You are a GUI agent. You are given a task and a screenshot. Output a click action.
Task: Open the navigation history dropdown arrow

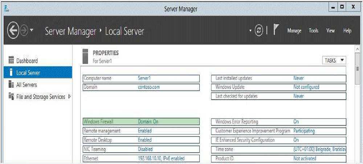(x=32, y=30)
